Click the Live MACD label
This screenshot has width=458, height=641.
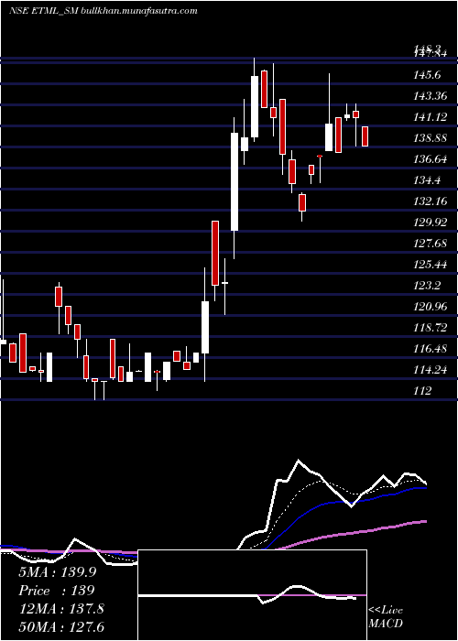[386, 617]
